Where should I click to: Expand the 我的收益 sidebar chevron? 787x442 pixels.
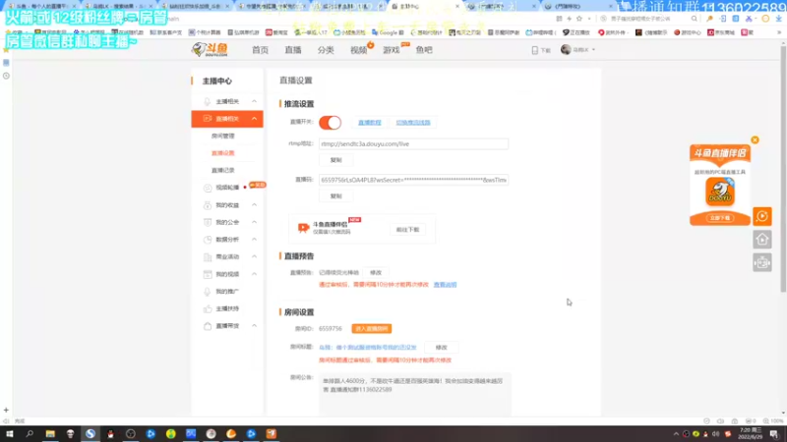(x=254, y=205)
